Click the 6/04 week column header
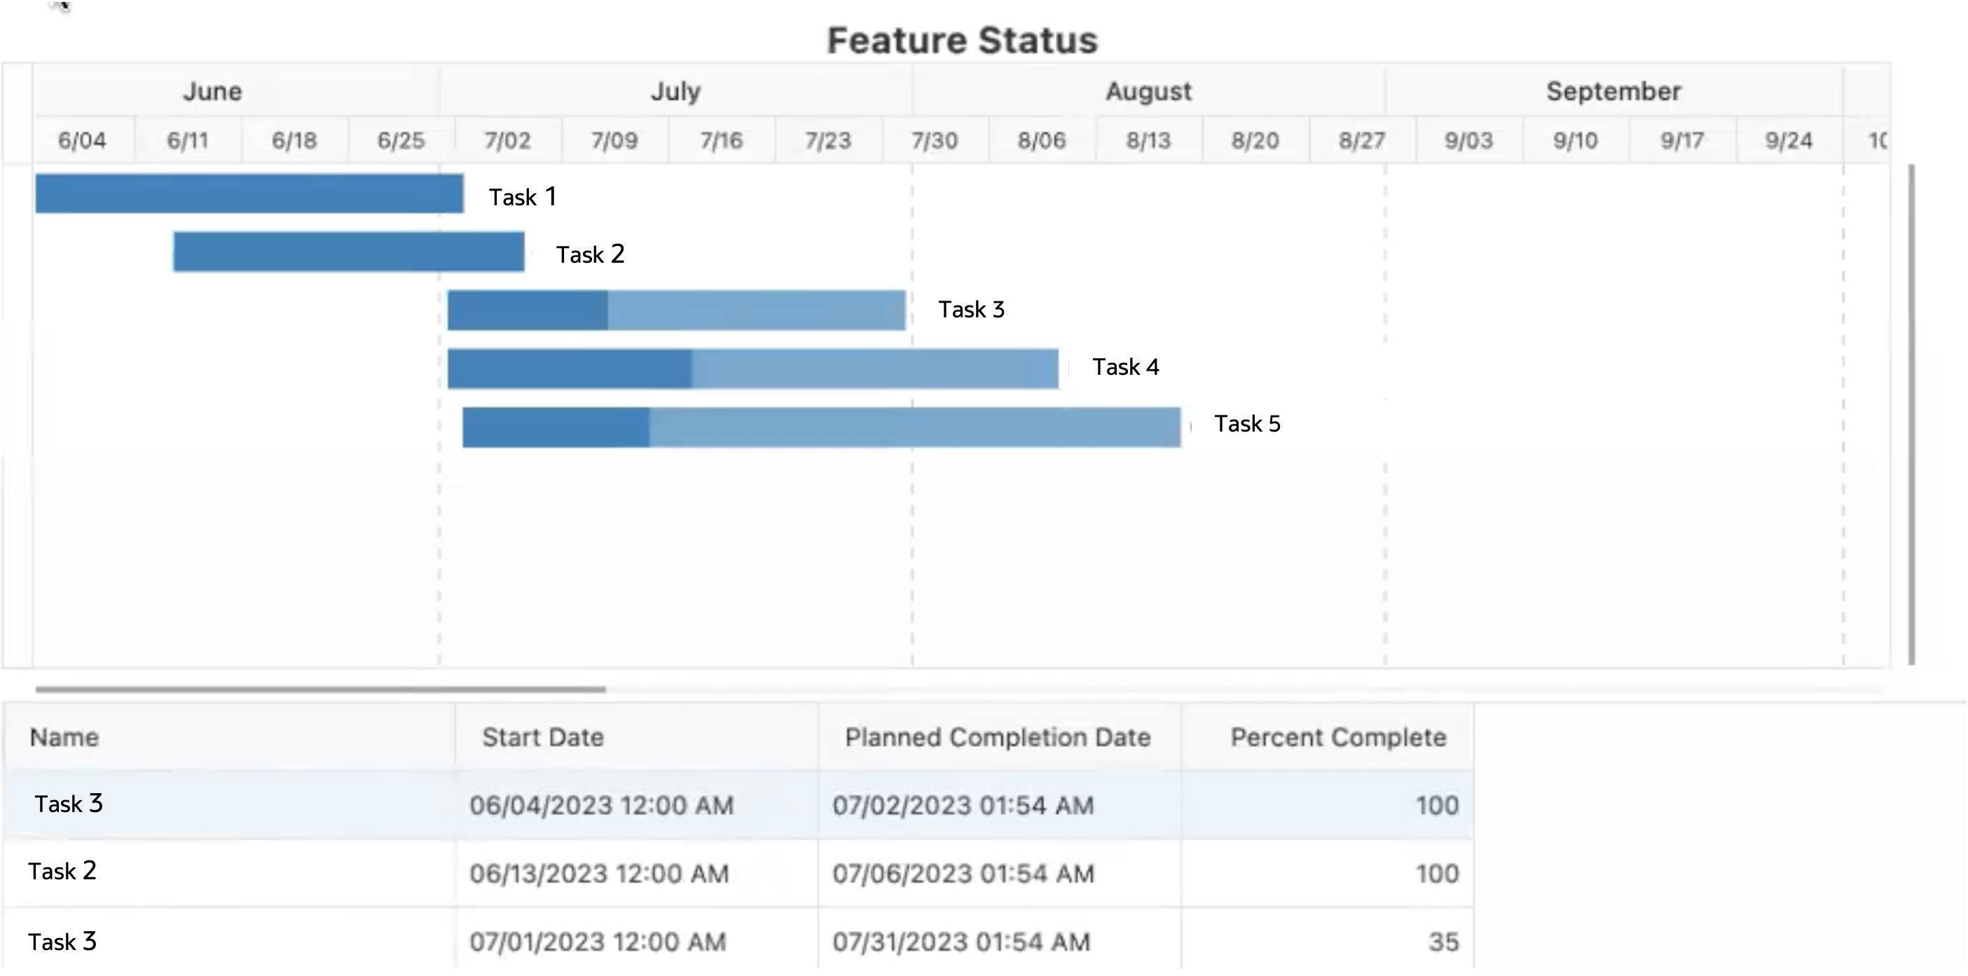This screenshot has width=1968, height=976. 83,141
